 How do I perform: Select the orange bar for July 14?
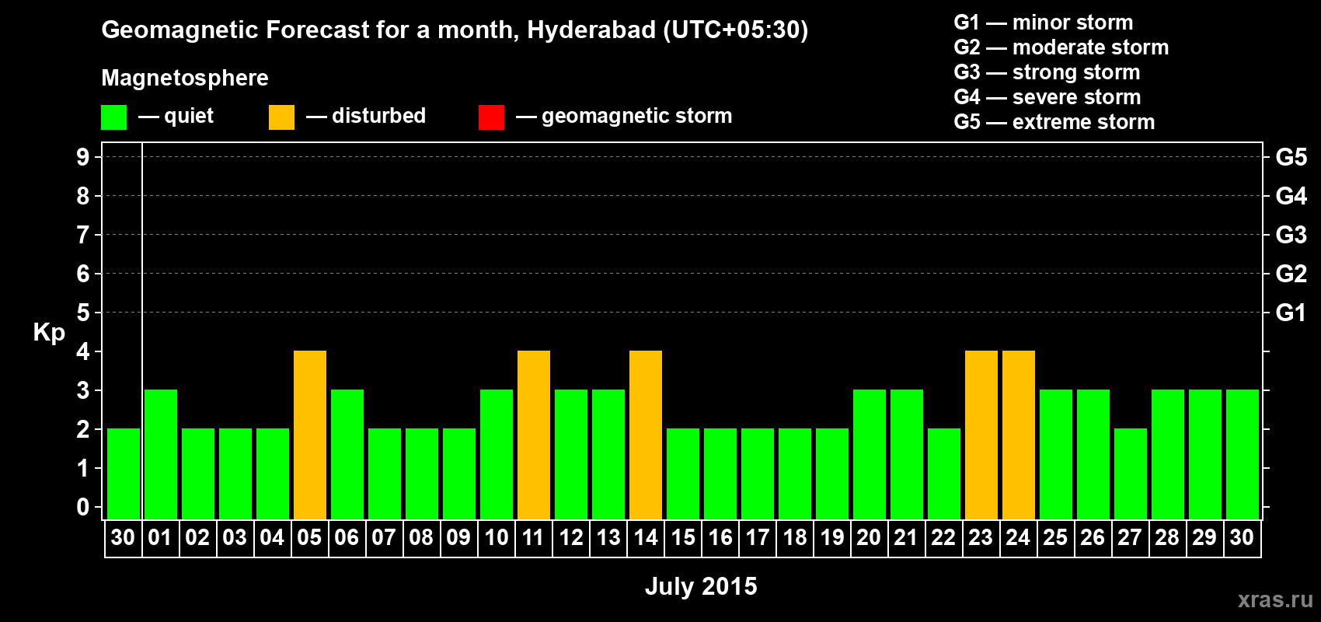coord(646,435)
